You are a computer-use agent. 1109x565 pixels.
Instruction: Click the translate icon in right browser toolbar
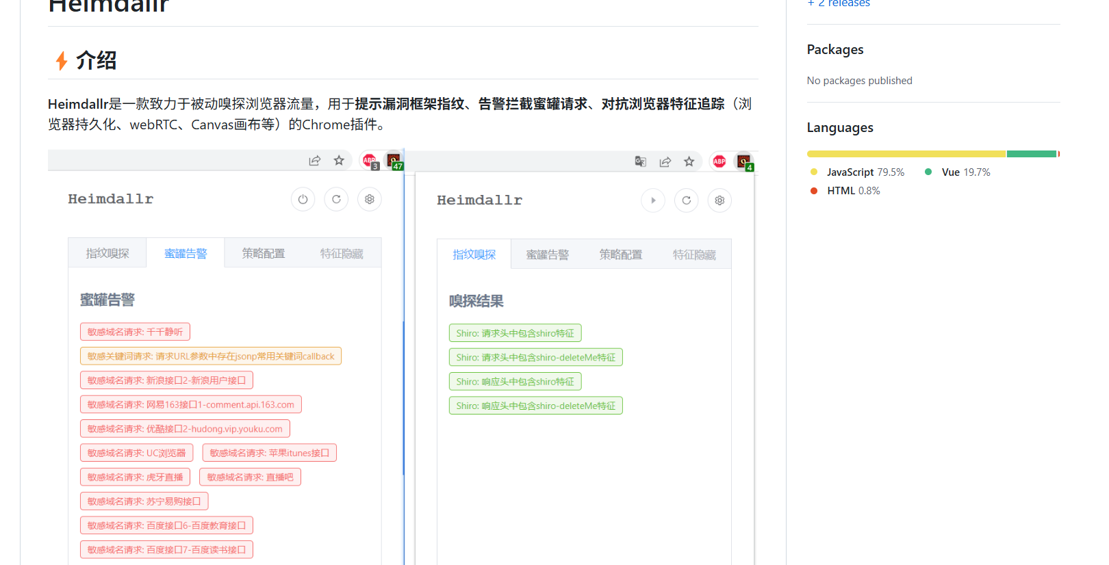coord(641,161)
